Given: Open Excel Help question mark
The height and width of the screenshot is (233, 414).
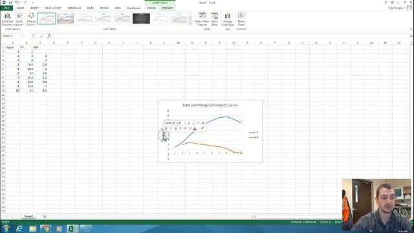Looking at the screenshot, I should [386, 3].
